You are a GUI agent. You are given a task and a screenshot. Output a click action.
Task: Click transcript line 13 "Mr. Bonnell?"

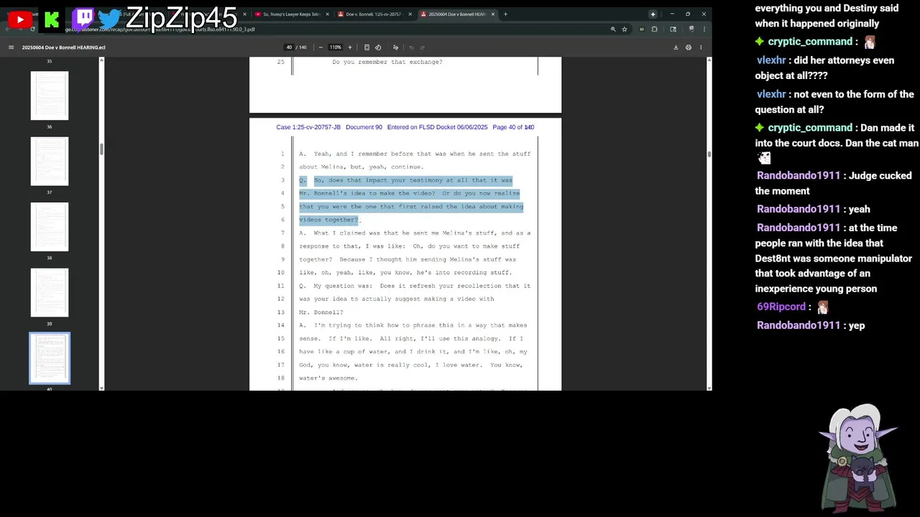(321, 312)
